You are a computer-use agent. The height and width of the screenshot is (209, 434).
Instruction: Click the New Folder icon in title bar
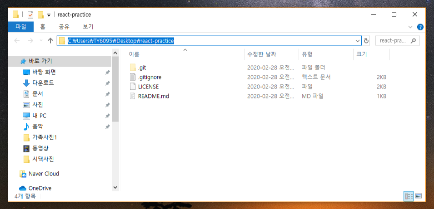pyautogui.click(x=41, y=15)
